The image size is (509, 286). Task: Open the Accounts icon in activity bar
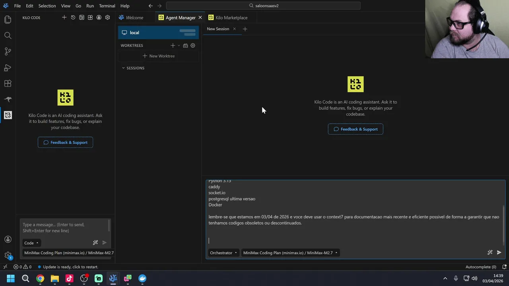pyautogui.click(x=8, y=239)
